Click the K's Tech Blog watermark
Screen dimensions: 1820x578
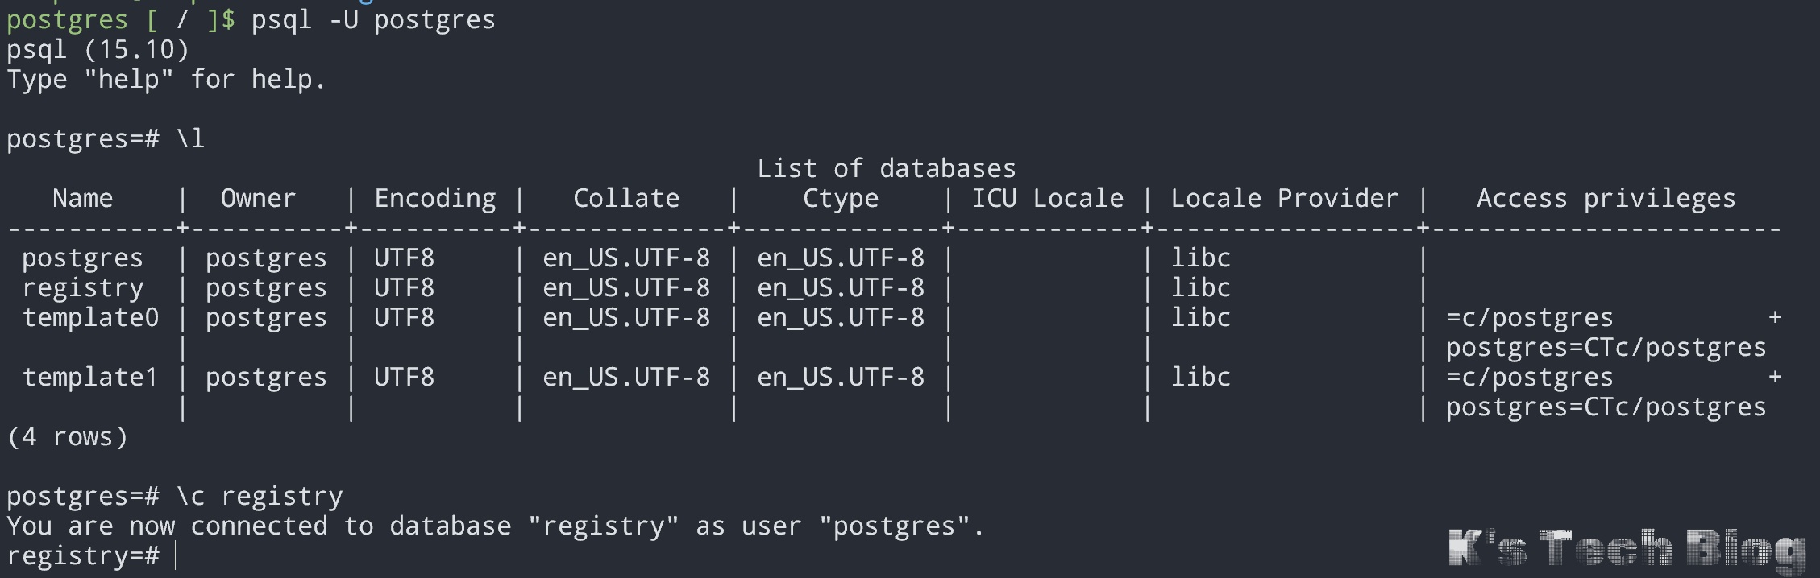click(x=1626, y=549)
